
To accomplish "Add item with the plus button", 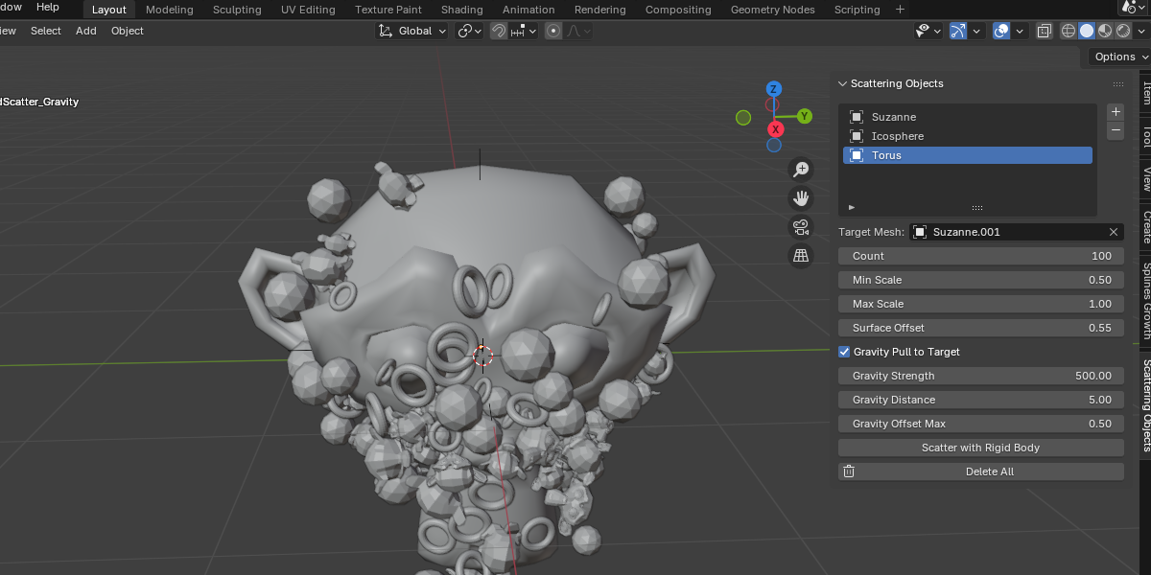I will point(1116,111).
